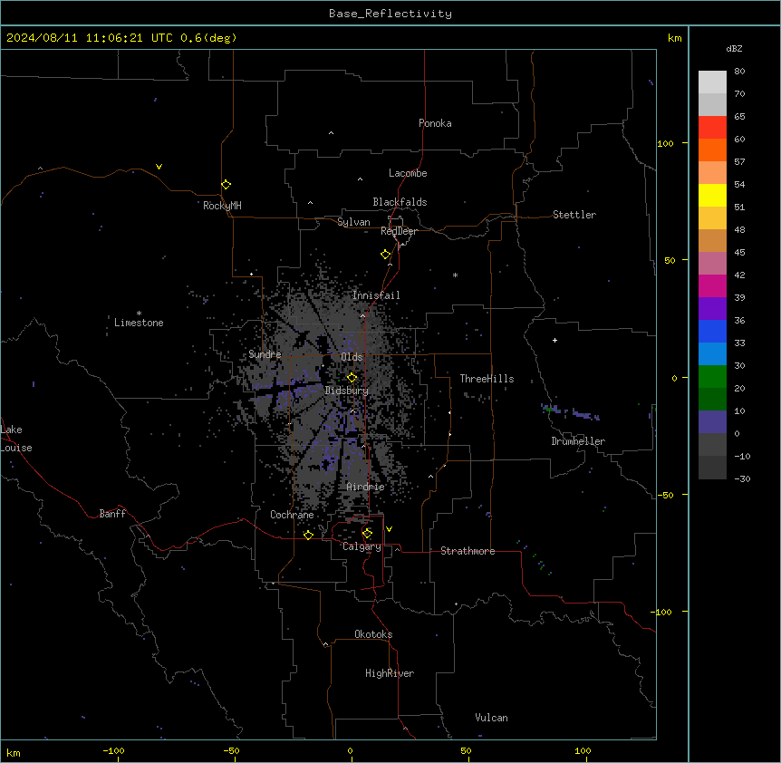Click the Base_Reflectivity title
This screenshot has width=781, height=763.
(390, 14)
